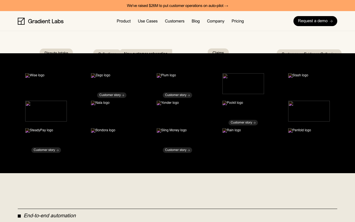
Task: Click the unlabeled image placeholder above SteadyPay logo
Action: click(46, 111)
